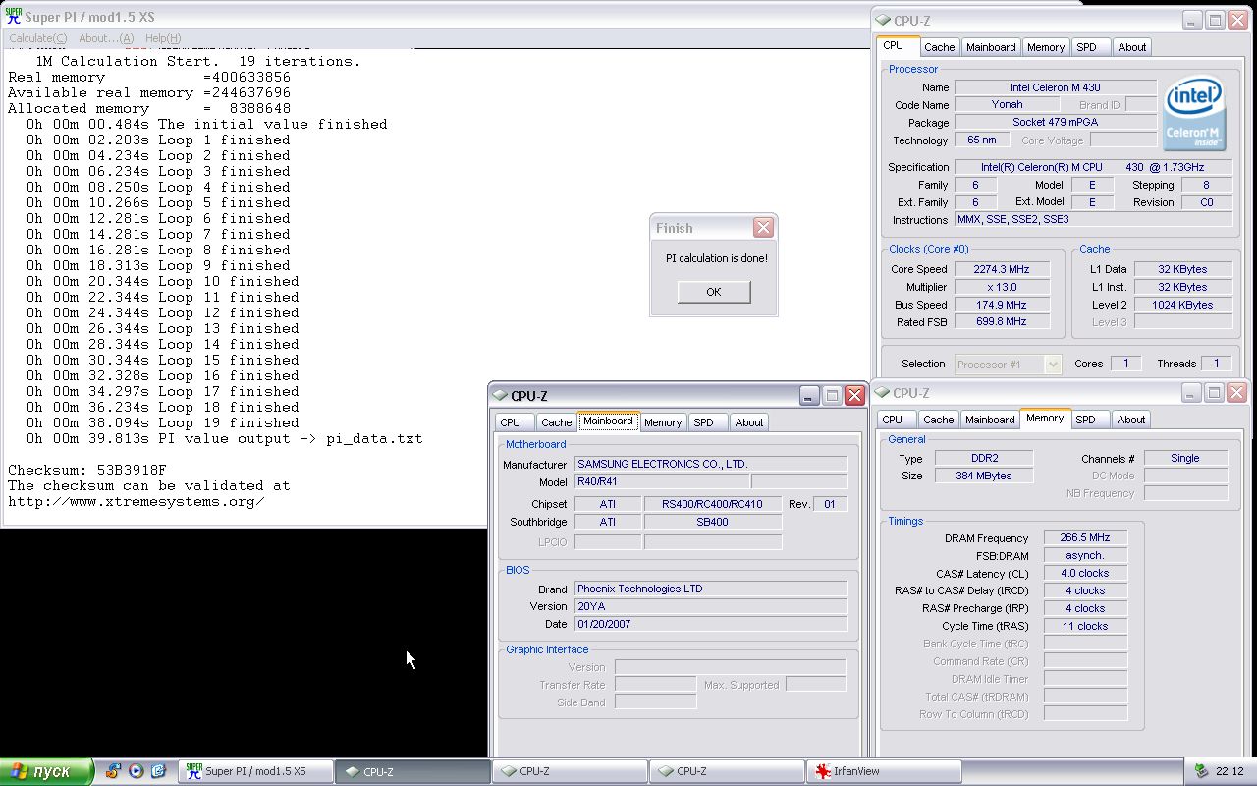Click the Intel Celeron M logo image
1257x786 pixels.
pyautogui.click(x=1194, y=113)
